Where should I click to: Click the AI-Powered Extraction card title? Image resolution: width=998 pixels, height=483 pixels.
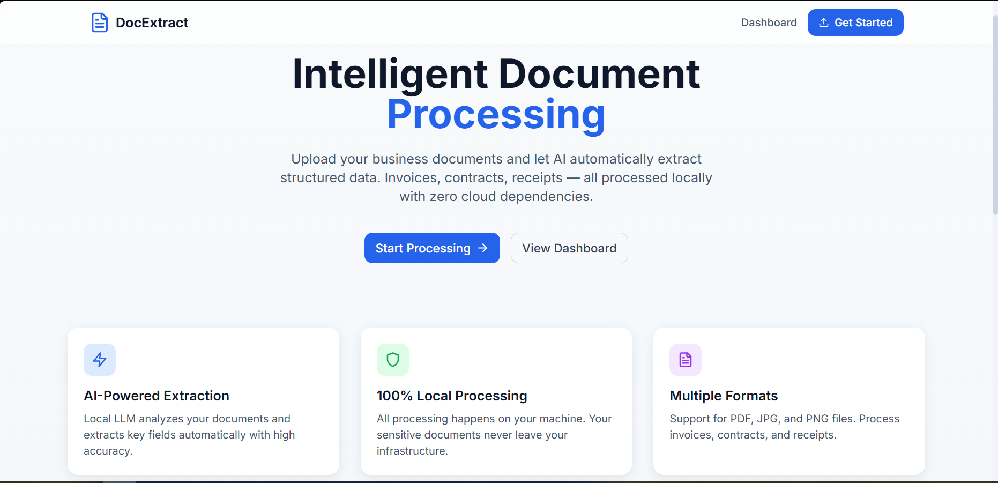tap(156, 396)
